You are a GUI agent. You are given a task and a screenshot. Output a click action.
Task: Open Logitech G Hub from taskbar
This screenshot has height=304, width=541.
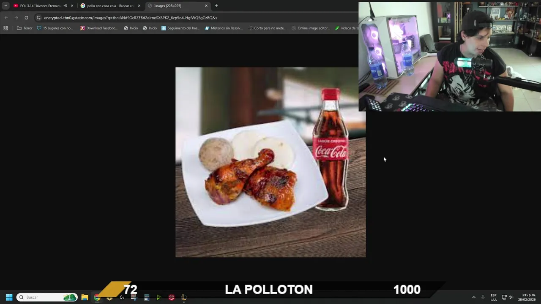pos(122,297)
